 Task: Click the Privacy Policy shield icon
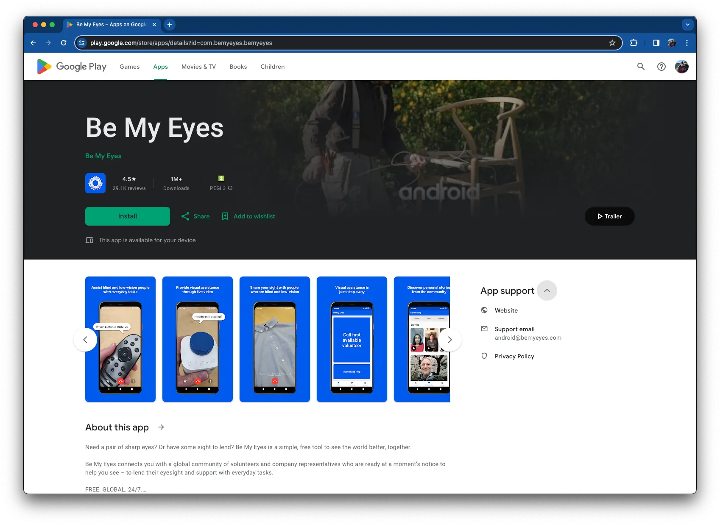coord(484,356)
